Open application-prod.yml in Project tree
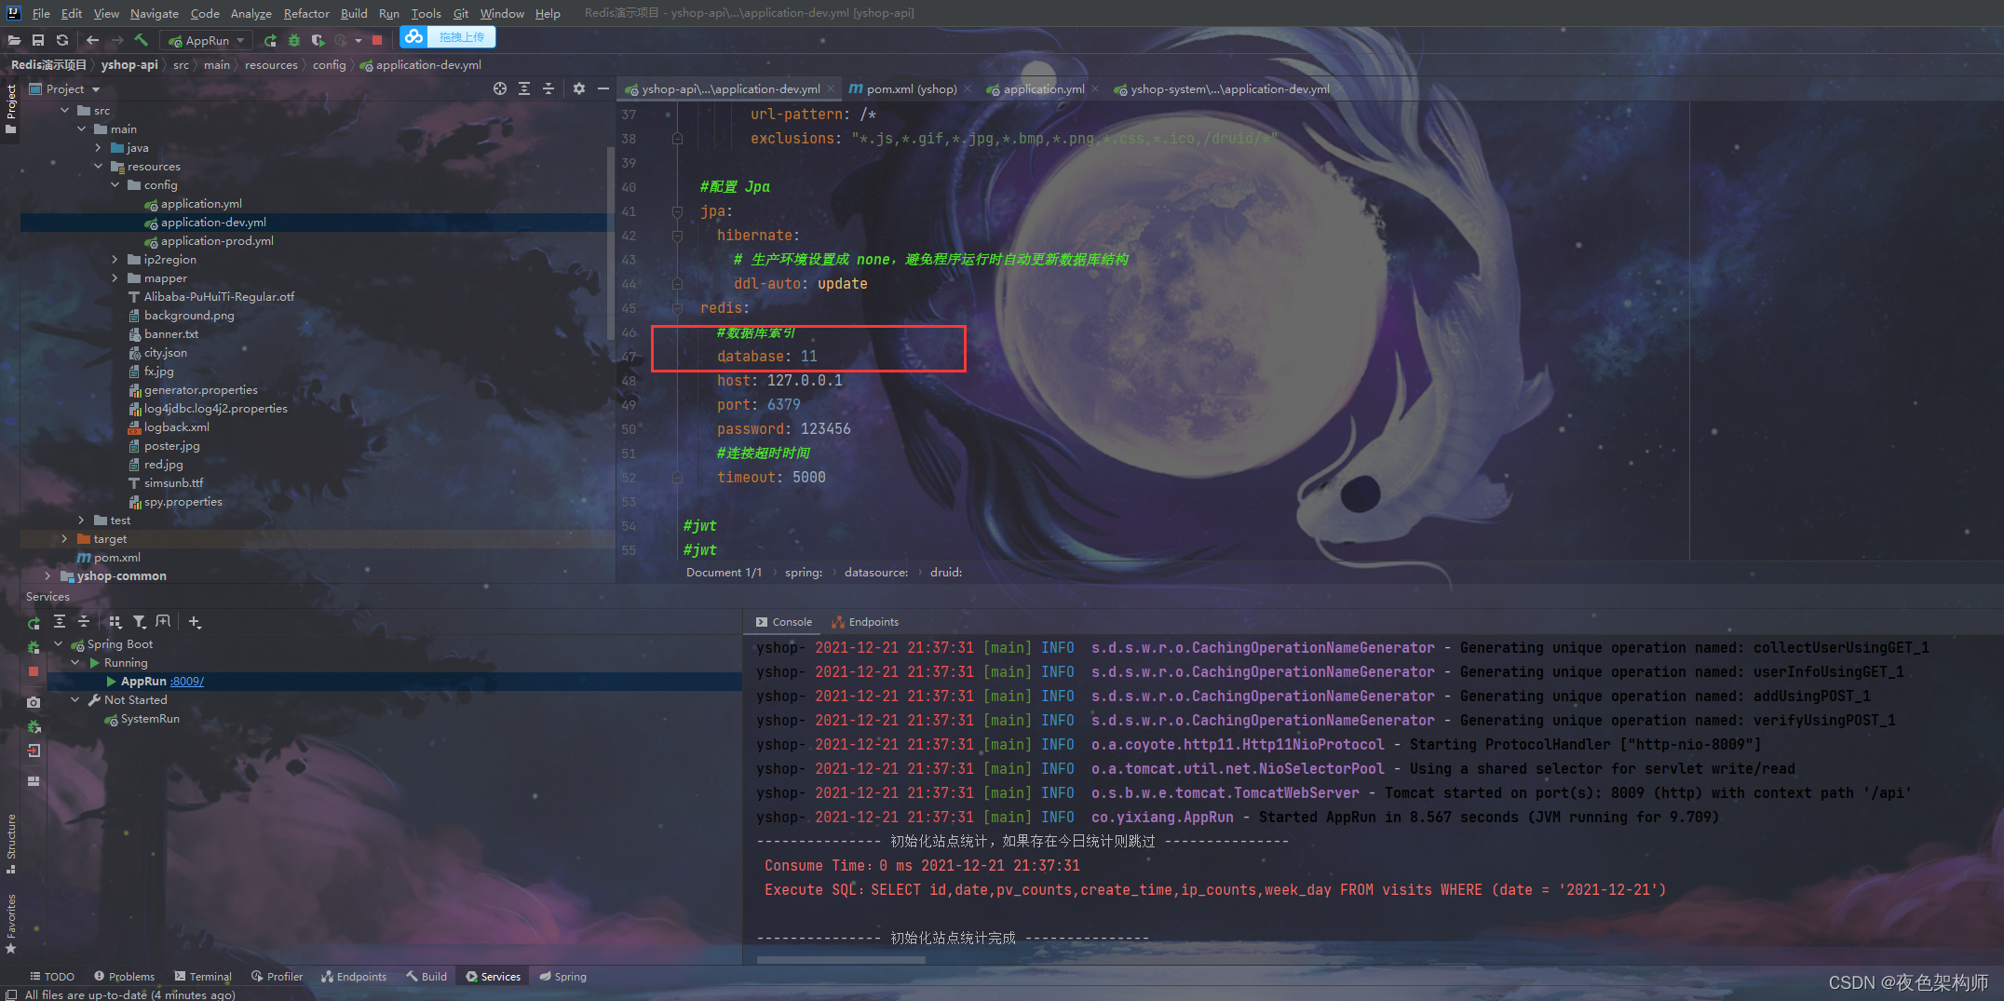The image size is (2004, 1001). (x=217, y=240)
